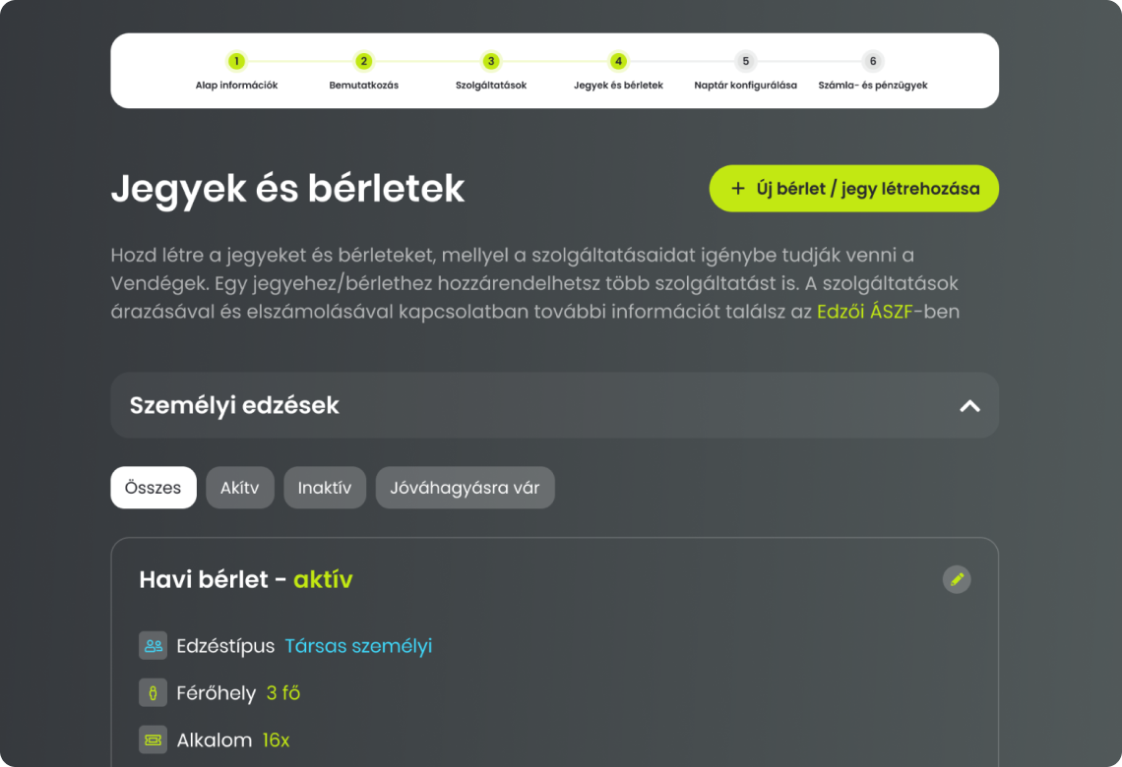The height and width of the screenshot is (767, 1122).
Task: Select the Összes filter
Action: (153, 487)
